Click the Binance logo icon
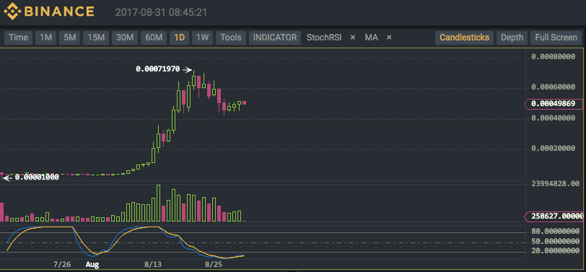 pos(12,12)
